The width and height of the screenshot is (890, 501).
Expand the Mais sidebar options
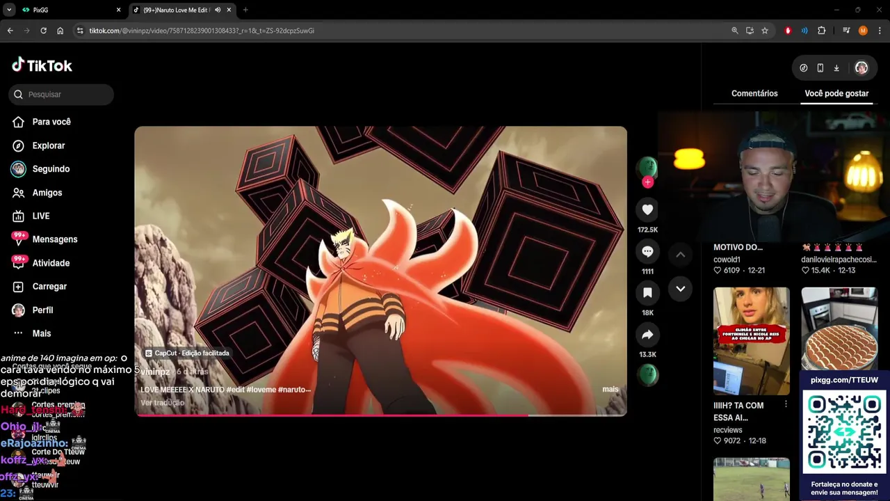coord(32,333)
